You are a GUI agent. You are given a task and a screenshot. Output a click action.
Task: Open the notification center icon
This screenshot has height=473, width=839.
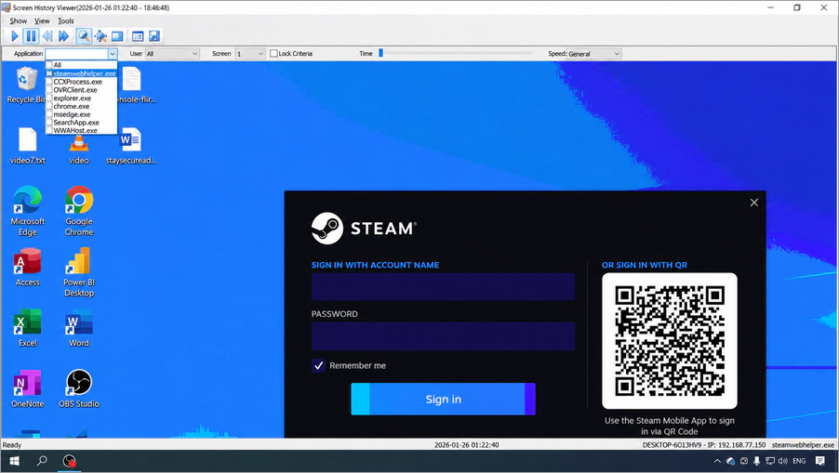click(x=819, y=461)
